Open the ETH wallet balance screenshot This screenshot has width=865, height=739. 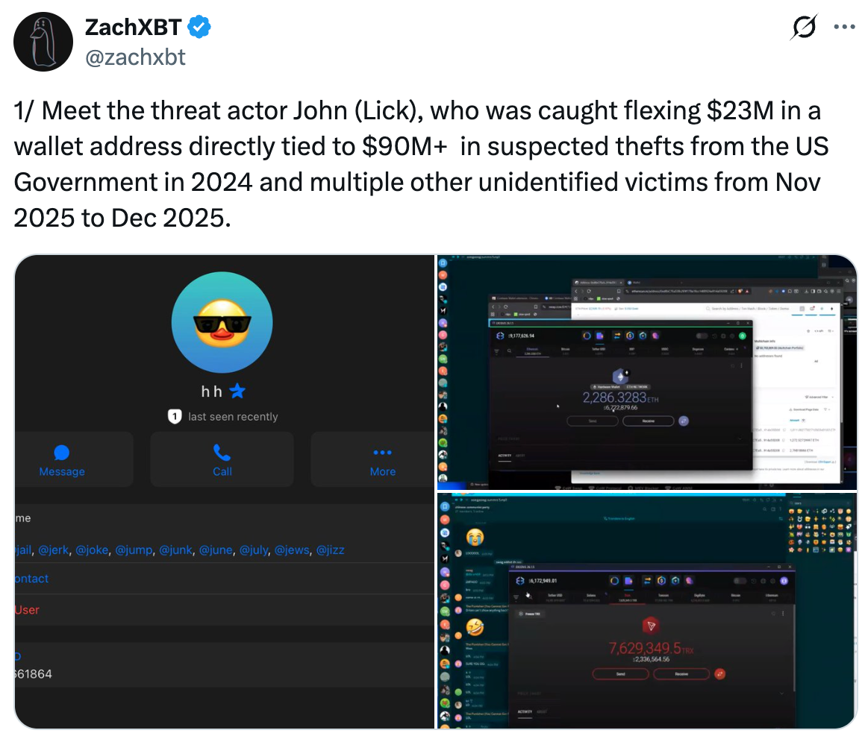[x=647, y=373]
